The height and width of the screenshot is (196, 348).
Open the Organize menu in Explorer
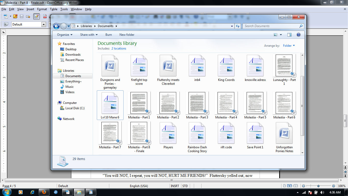tap(64, 35)
